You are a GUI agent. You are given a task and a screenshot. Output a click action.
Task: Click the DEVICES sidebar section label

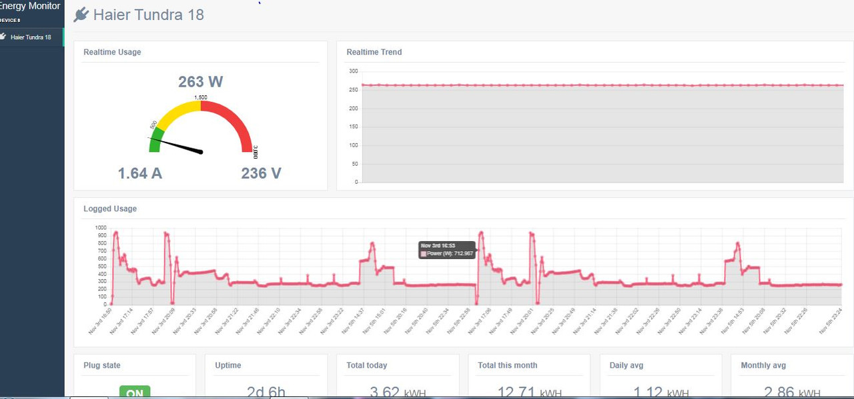[x=10, y=20]
